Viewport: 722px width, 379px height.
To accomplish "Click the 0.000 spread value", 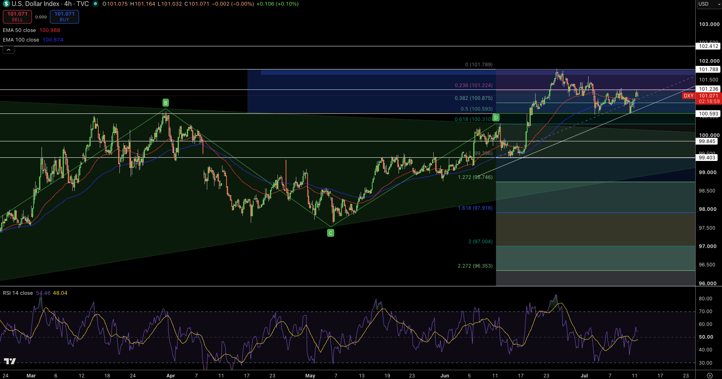I will [x=41, y=17].
